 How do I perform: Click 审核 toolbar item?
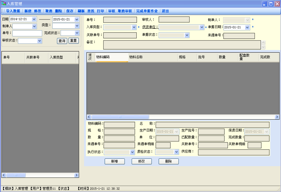(x=112, y=11)
